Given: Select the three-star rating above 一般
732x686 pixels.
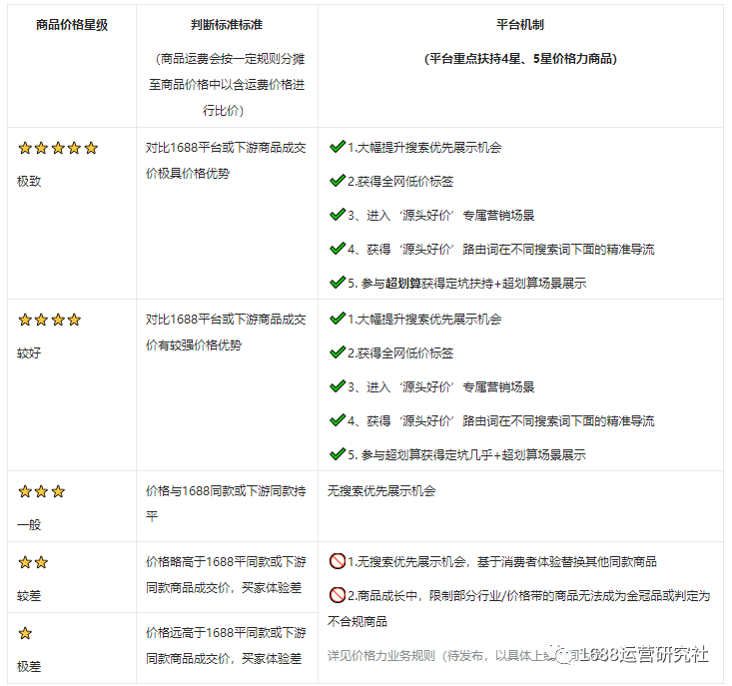Looking at the screenshot, I should click(x=41, y=491).
